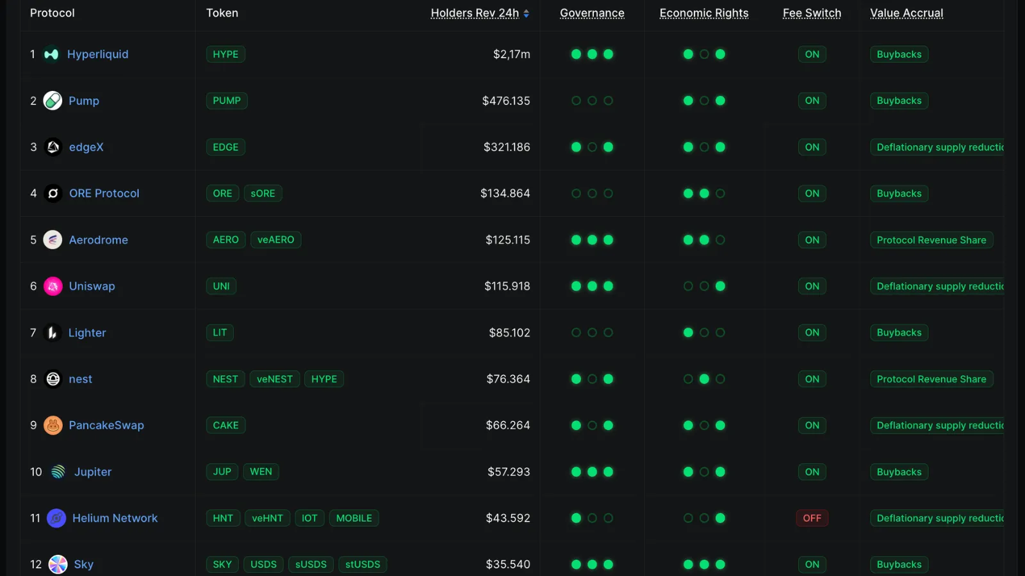Open the ORE Protocol link
The image size is (1025, 576).
coord(104,193)
